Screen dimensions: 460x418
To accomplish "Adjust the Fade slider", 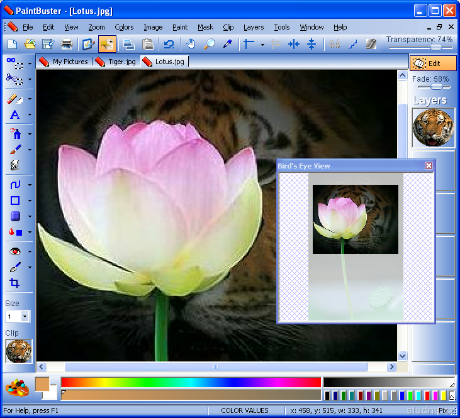I will [x=435, y=87].
